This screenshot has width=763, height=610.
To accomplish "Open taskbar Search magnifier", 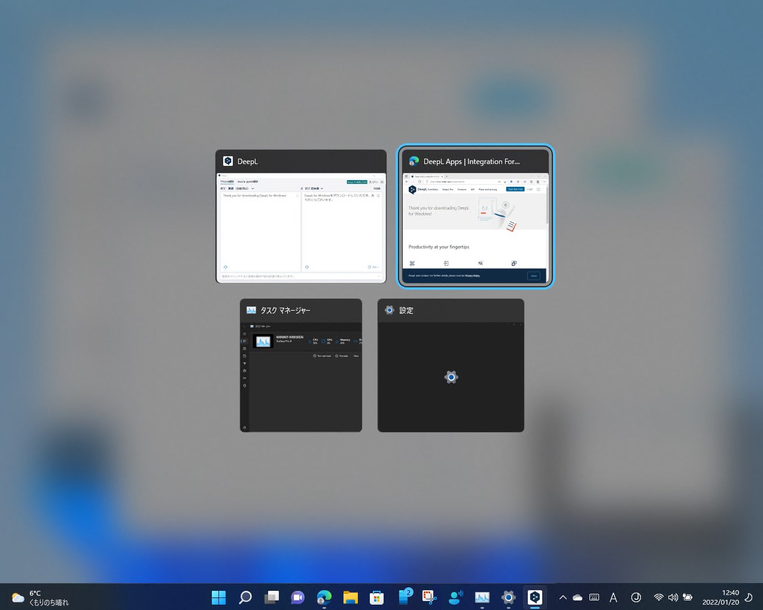I will [245, 597].
